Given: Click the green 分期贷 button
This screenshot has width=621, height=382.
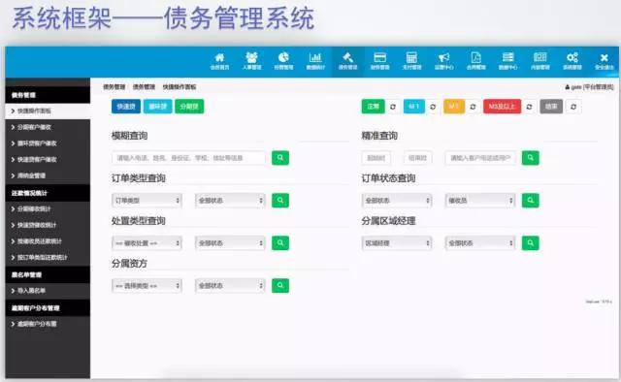Looking at the screenshot, I should [189, 107].
